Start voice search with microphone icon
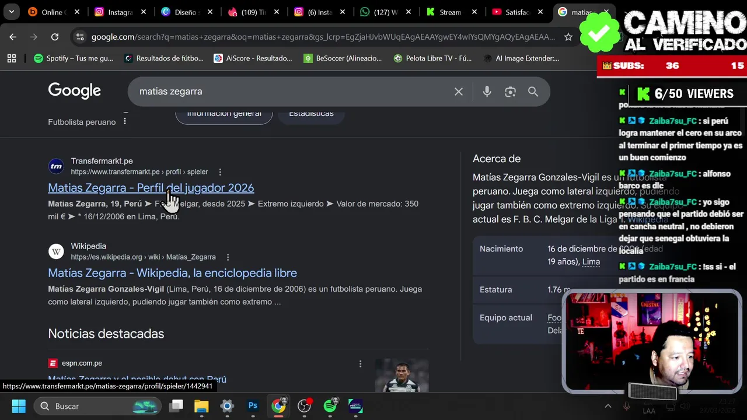The image size is (747, 420). pyautogui.click(x=487, y=92)
